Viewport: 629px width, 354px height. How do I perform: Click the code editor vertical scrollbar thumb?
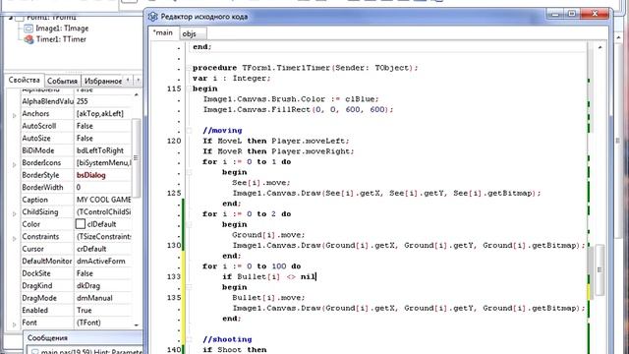[x=600, y=269]
